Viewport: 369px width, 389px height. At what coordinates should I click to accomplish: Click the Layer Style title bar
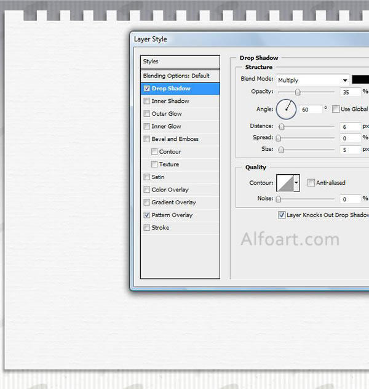pyautogui.click(x=250, y=39)
